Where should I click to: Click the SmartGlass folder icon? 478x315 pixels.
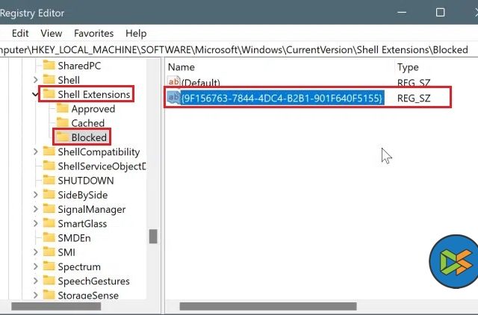tap(49, 222)
